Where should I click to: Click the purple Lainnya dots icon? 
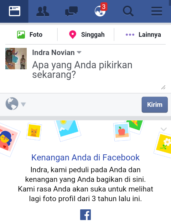[130, 35]
